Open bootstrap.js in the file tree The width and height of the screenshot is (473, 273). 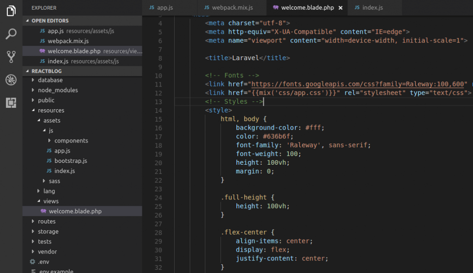pyautogui.click(x=82, y=161)
